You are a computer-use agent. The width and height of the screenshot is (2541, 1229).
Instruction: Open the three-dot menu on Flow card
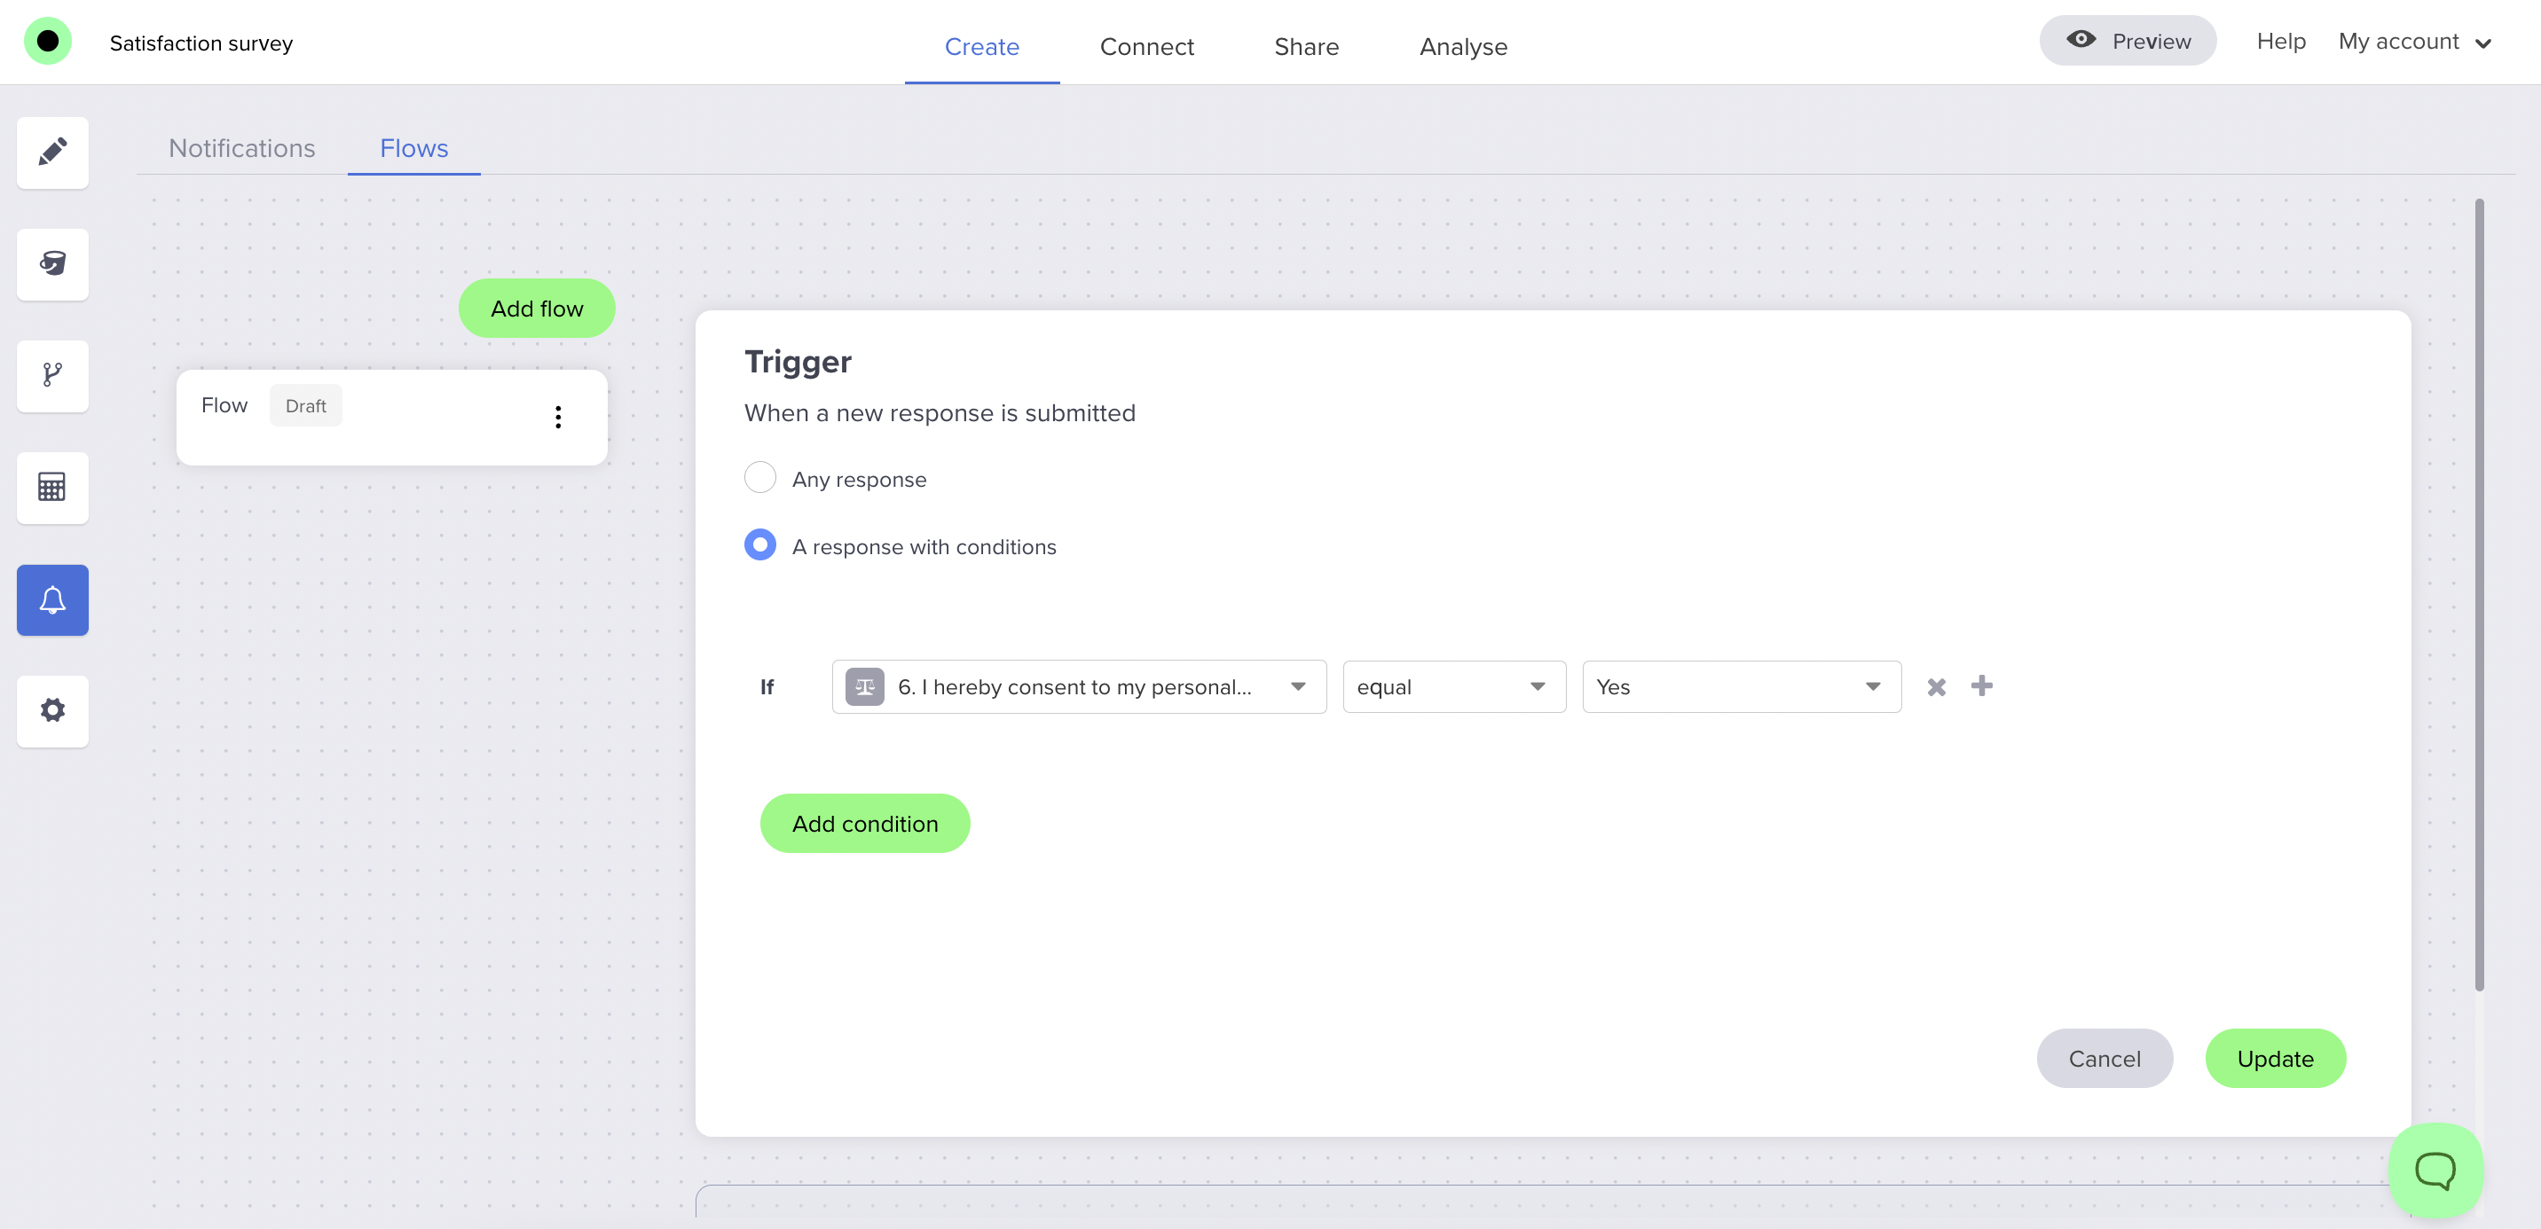(558, 417)
